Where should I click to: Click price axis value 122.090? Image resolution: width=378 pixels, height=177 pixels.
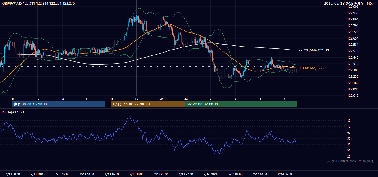[x=353, y=89]
